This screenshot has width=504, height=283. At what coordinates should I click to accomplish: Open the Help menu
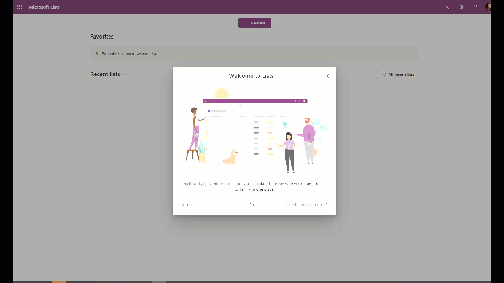(x=475, y=7)
